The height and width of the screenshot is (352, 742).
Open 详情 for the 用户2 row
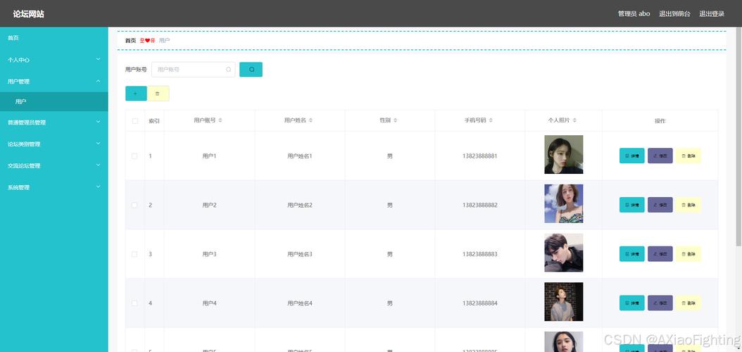pos(631,205)
